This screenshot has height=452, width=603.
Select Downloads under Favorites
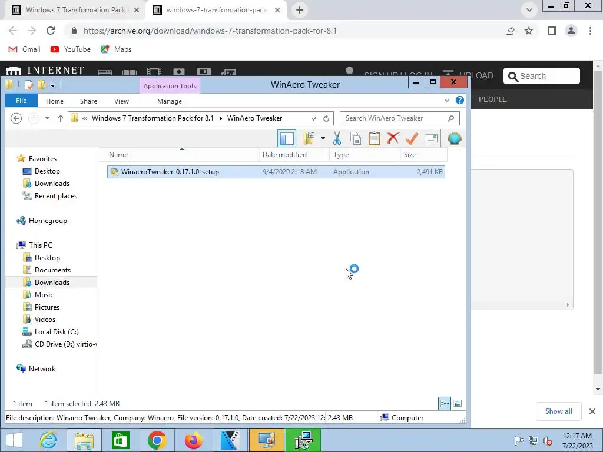coord(52,184)
